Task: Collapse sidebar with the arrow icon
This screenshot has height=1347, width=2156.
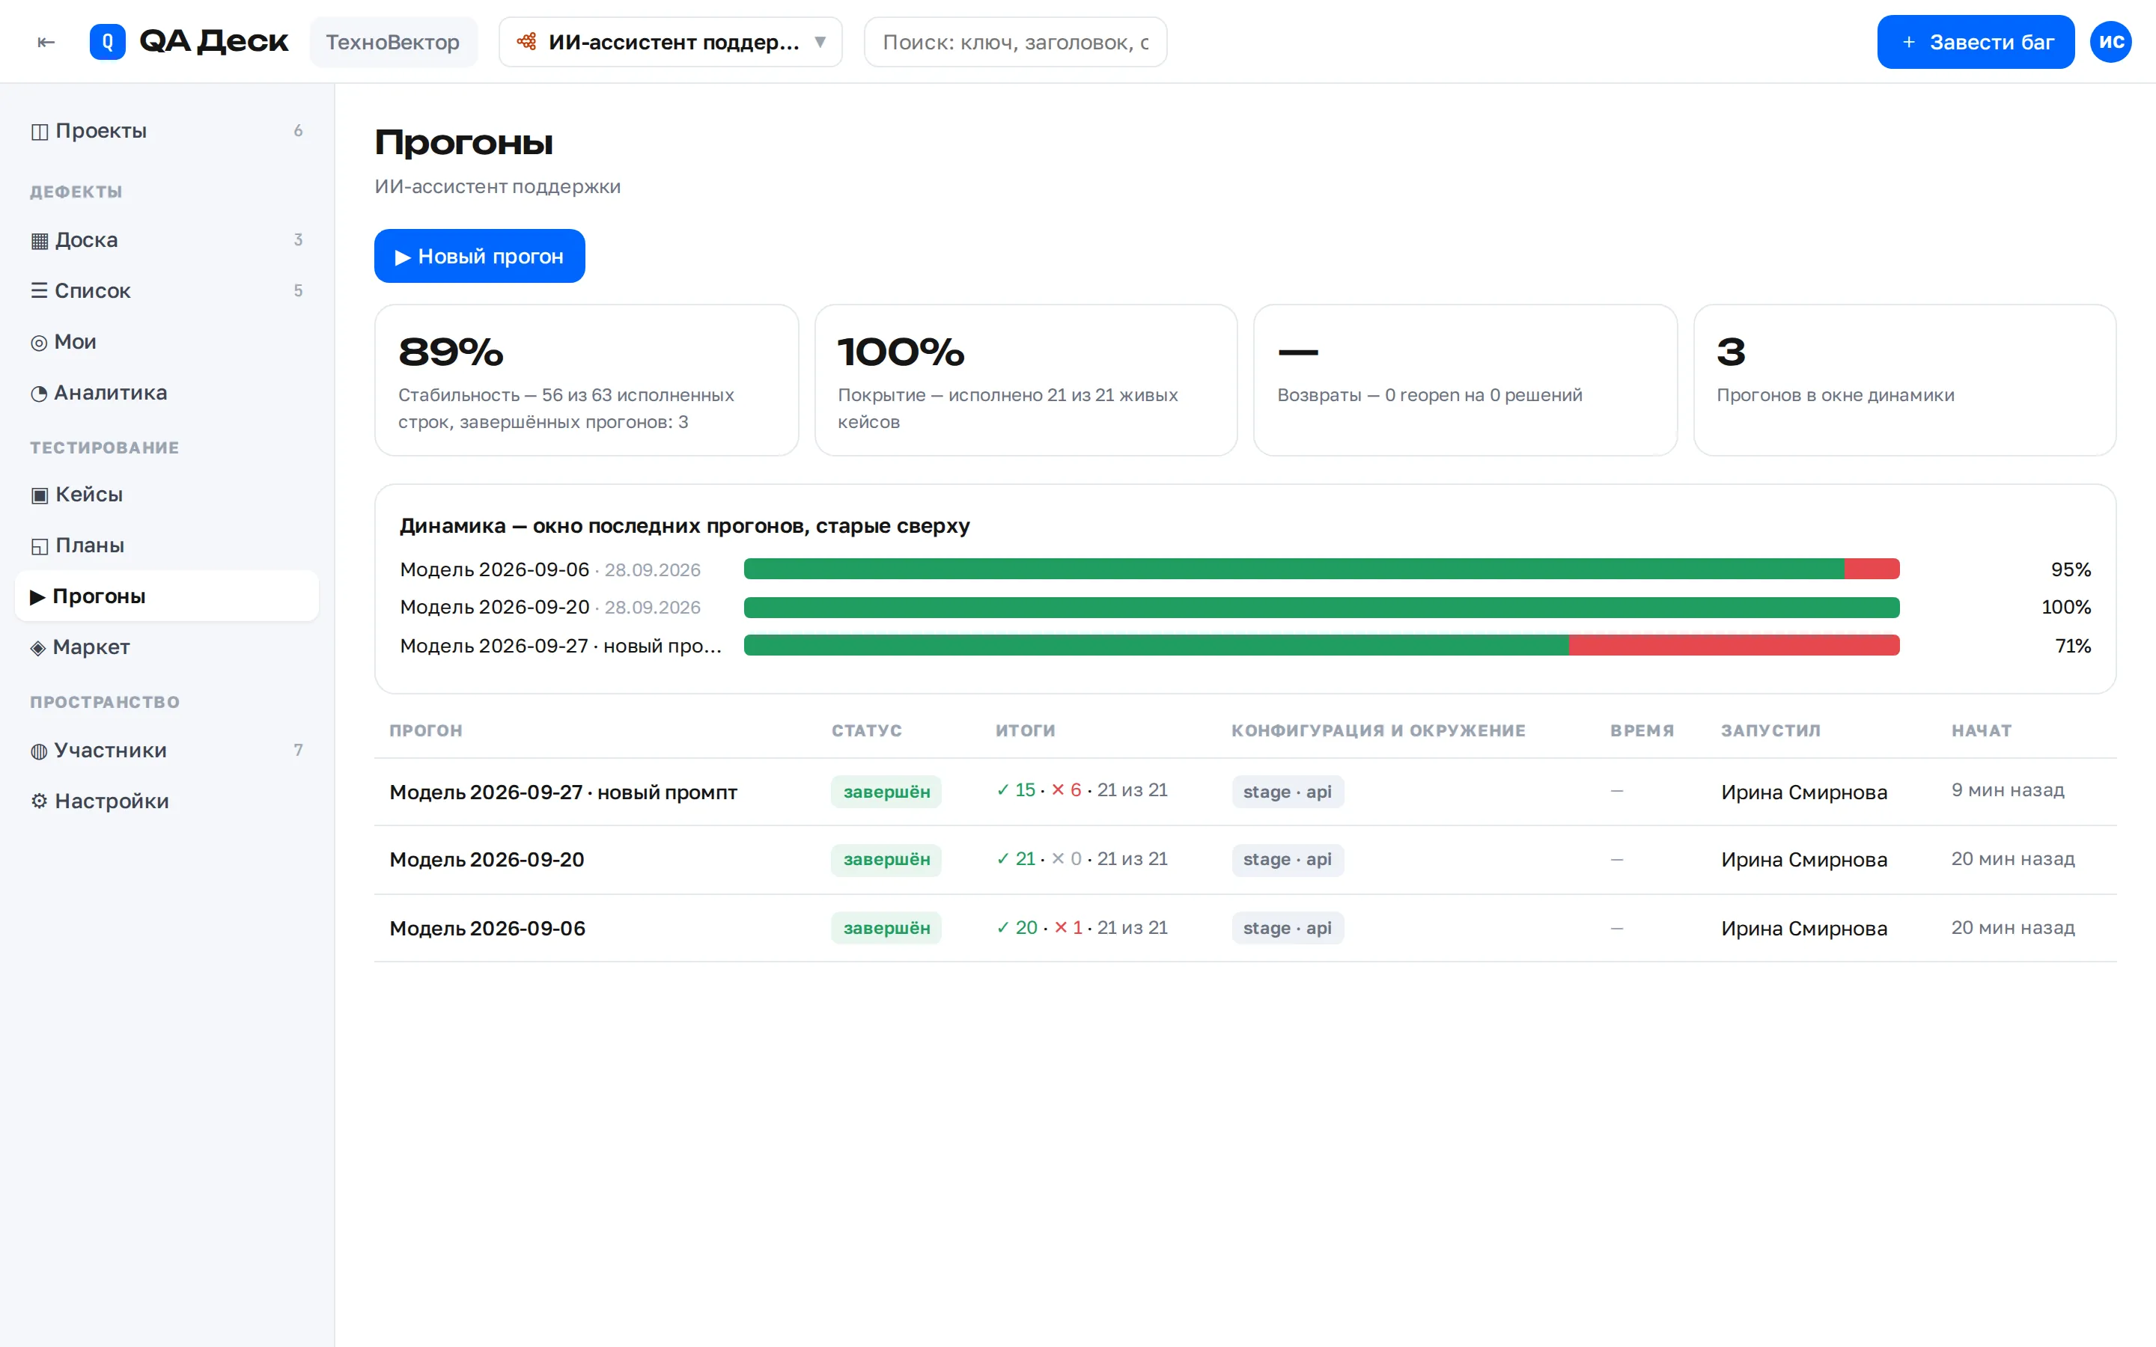Action: 46,42
